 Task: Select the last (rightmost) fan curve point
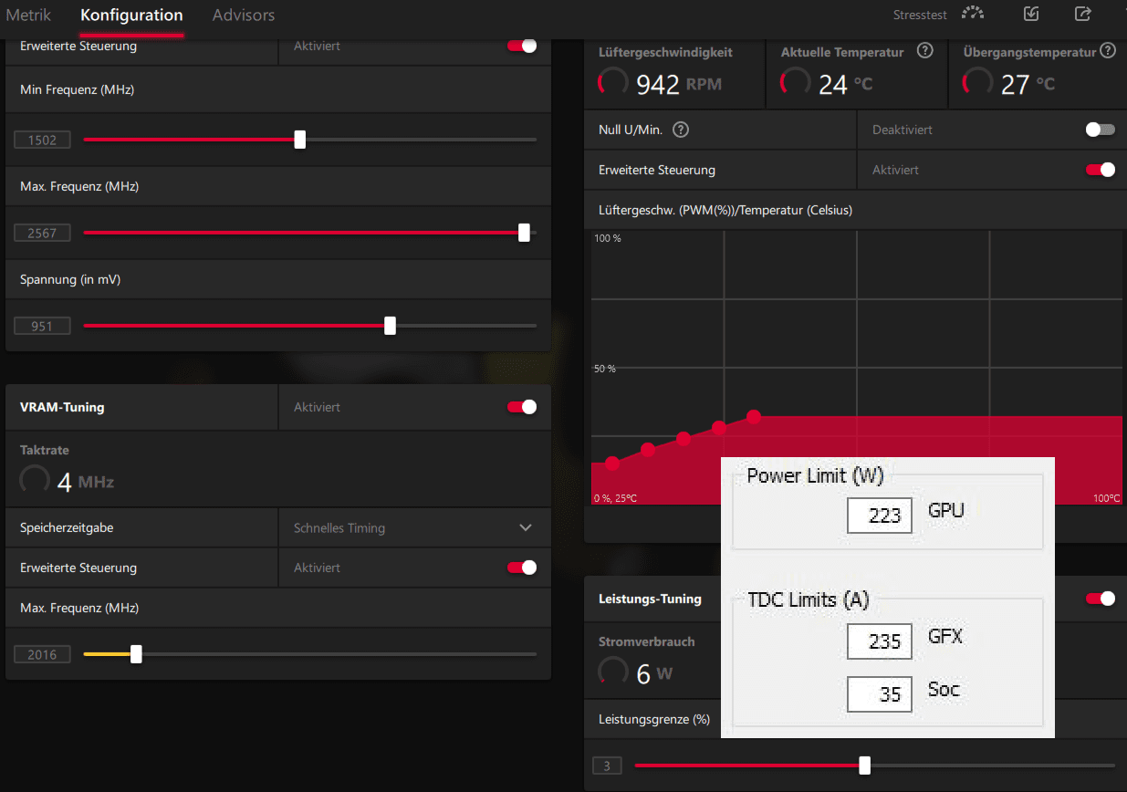754,416
